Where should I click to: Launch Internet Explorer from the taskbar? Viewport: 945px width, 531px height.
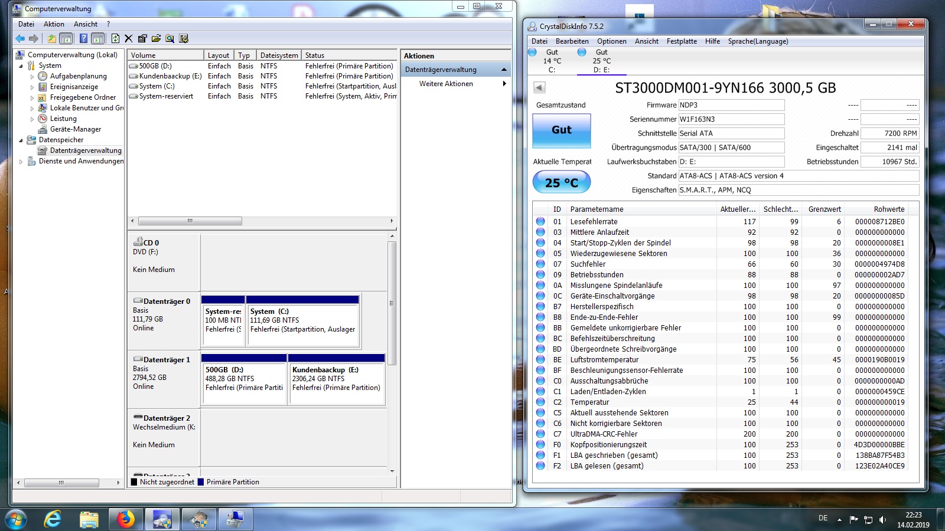tap(53, 519)
